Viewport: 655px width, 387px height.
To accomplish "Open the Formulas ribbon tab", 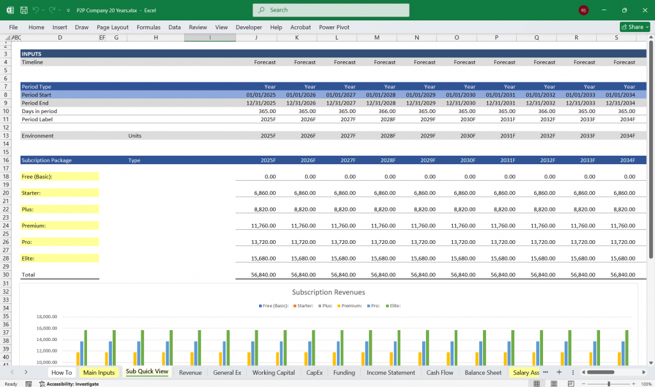I will click(148, 27).
